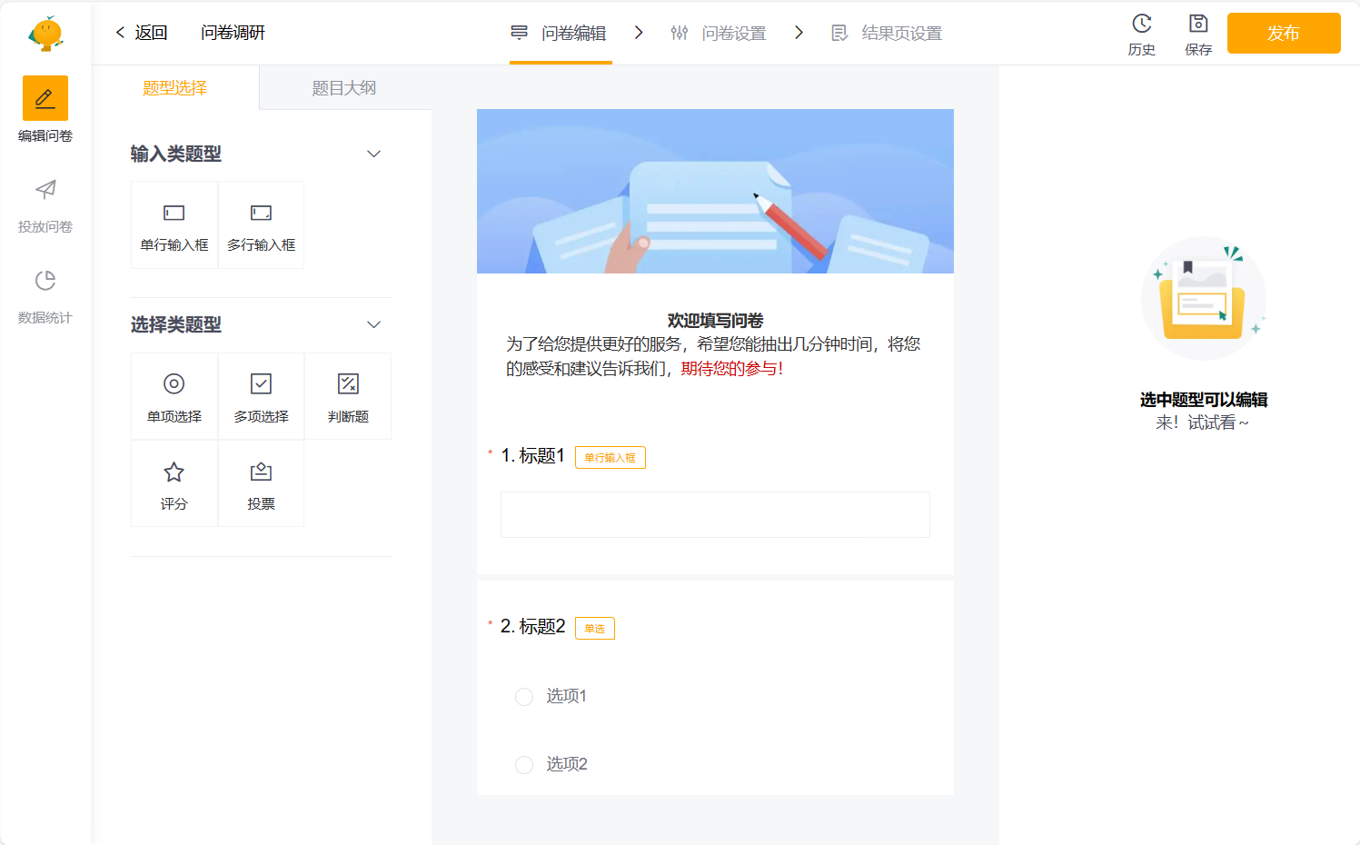Image resolution: width=1360 pixels, height=845 pixels.
Task: Collapse the 选择类题型 section
Action: click(373, 324)
